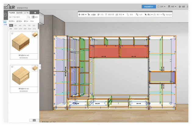Click the plus icon in the toolbar
The width and height of the screenshot is (192, 126).
click(x=80, y=14)
